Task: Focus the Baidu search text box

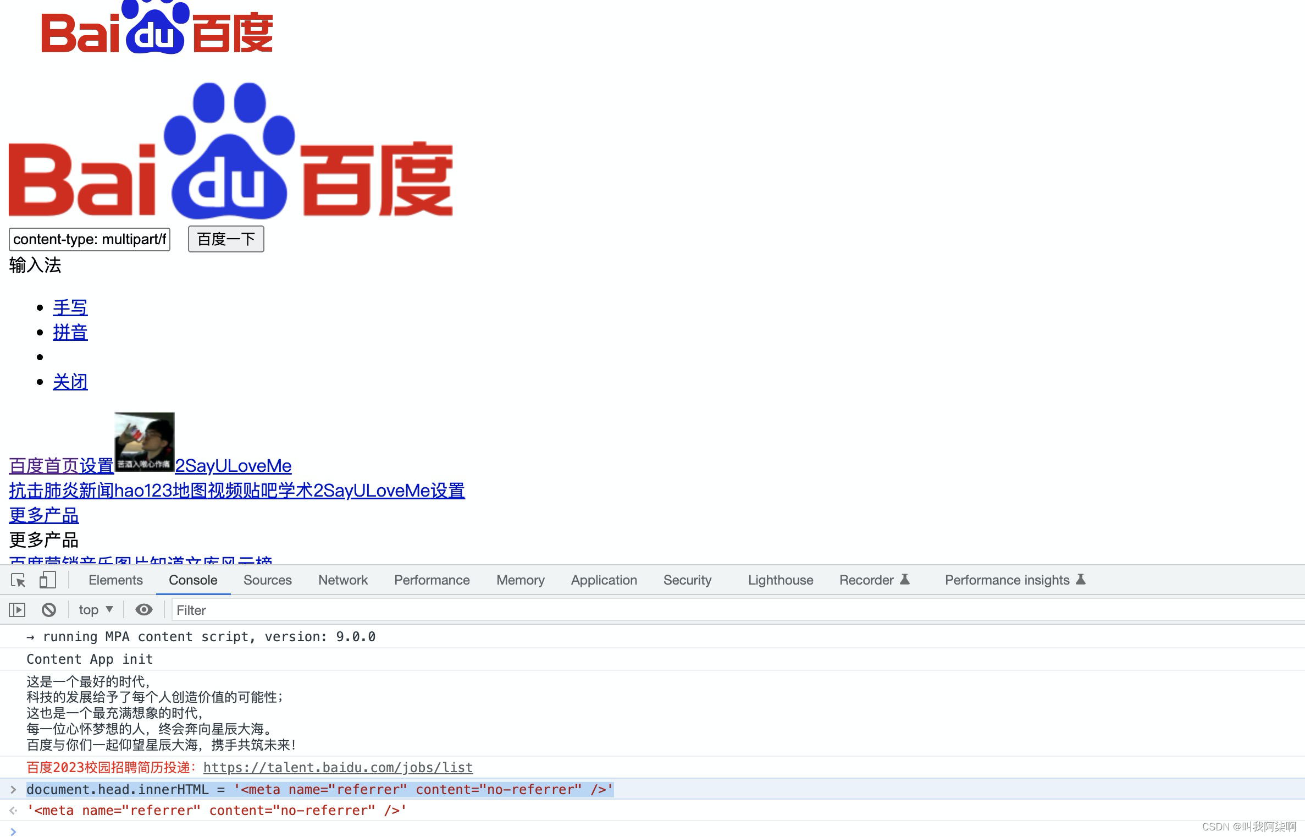Action: coord(90,239)
